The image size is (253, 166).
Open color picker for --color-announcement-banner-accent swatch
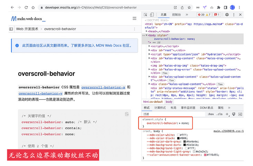[205, 155]
